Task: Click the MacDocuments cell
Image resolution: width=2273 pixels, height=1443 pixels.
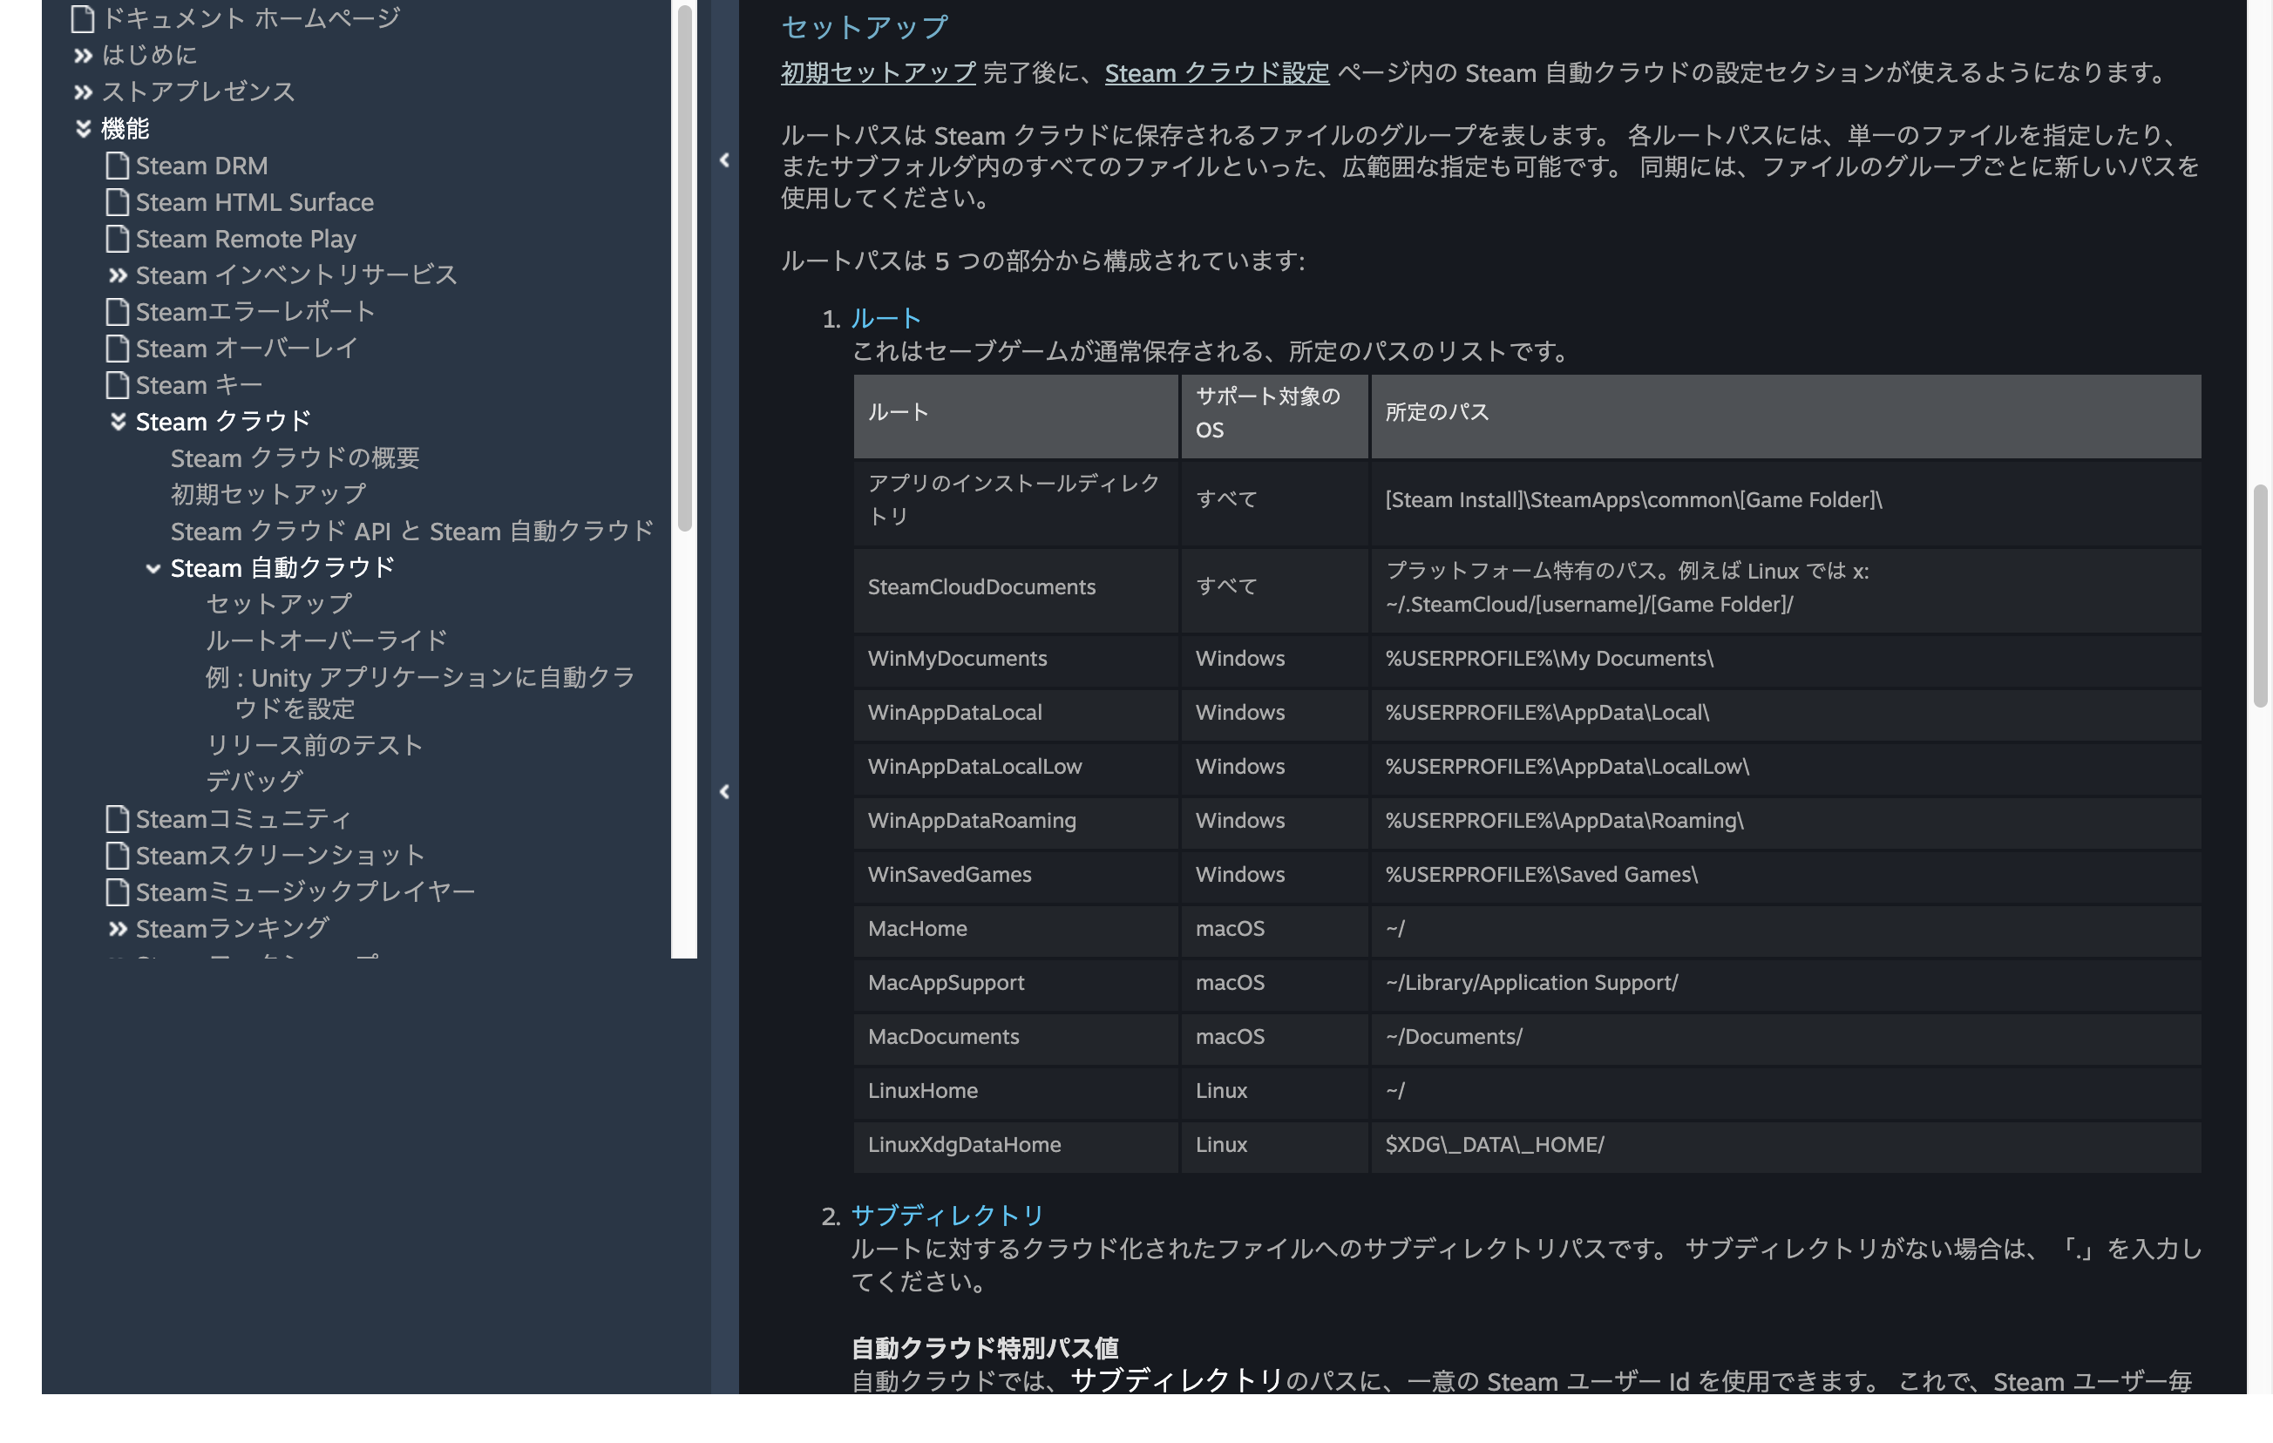Action: (x=1016, y=1038)
